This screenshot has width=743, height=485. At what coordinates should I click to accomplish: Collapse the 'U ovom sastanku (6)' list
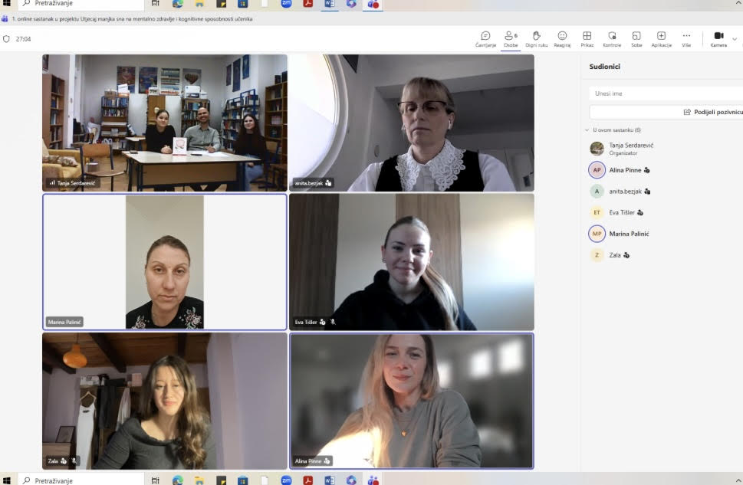587,130
